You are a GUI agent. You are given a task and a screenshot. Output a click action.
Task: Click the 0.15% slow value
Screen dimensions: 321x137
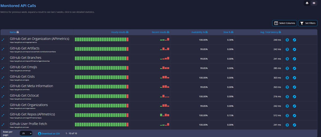pyautogui.click(x=230, y=115)
